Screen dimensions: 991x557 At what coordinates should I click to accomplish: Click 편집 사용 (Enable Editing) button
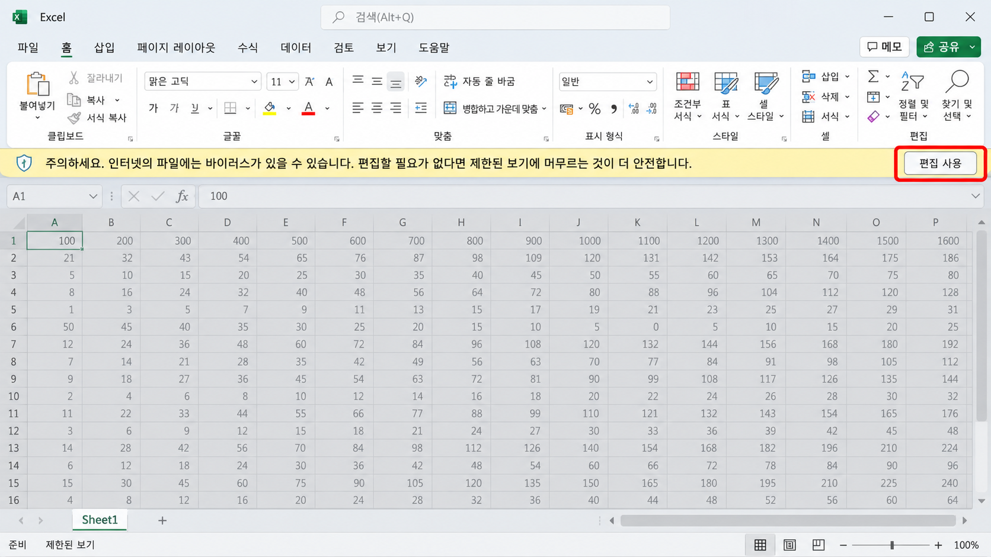(x=940, y=163)
